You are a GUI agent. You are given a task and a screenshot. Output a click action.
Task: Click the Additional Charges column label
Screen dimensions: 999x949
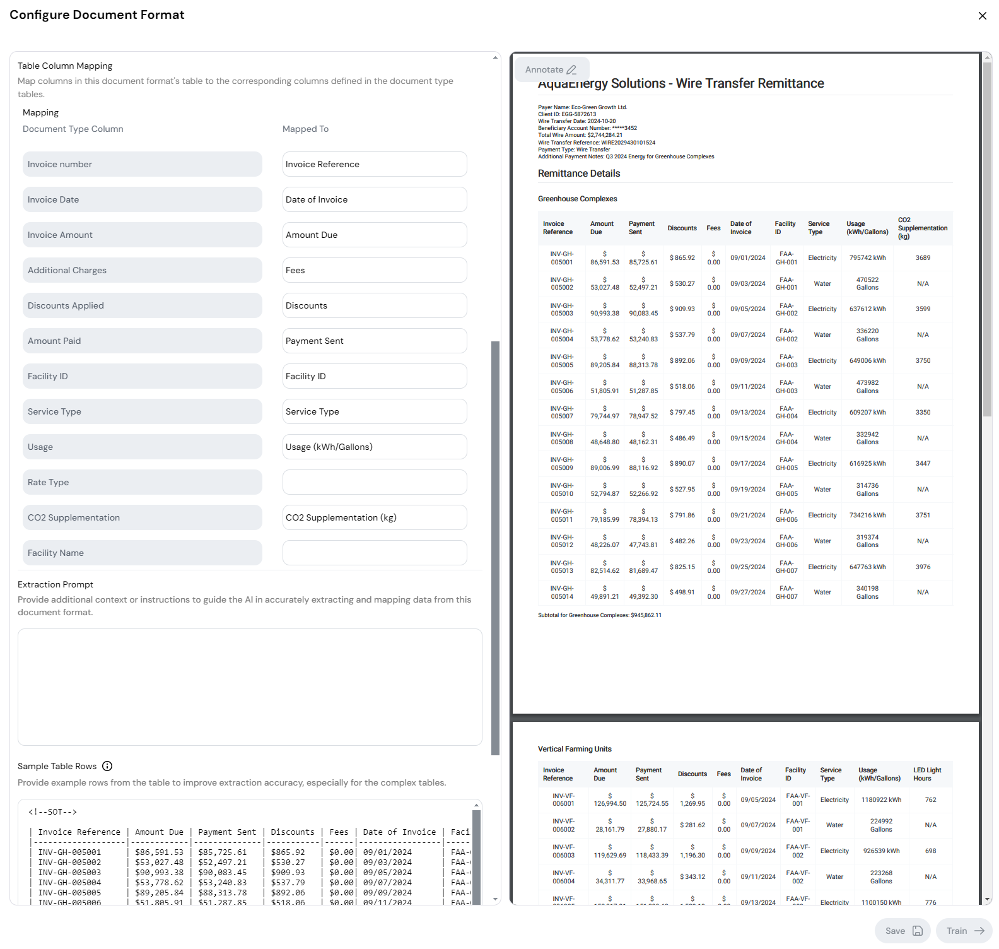143,270
